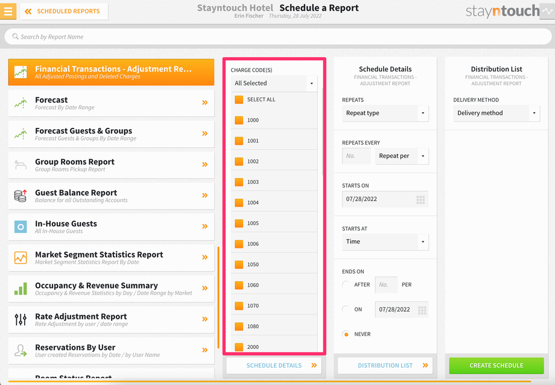555x385 pixels.
Task: Click the Financial Transactions report chart icon
Action: pyautogui.click(x=21, y=72)
